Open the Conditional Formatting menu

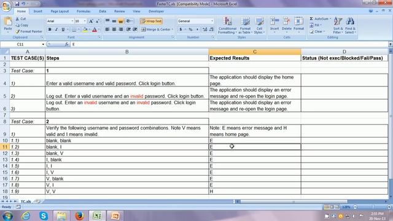[227, 25]
